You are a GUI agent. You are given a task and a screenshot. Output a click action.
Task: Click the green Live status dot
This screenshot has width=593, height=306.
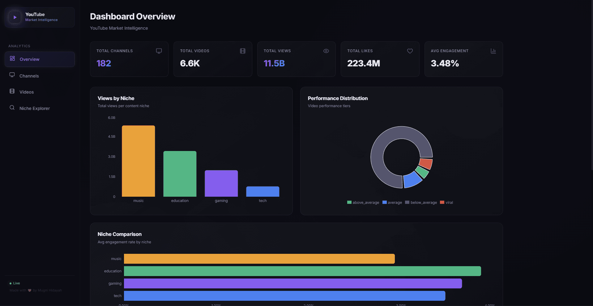pos(11,283)
